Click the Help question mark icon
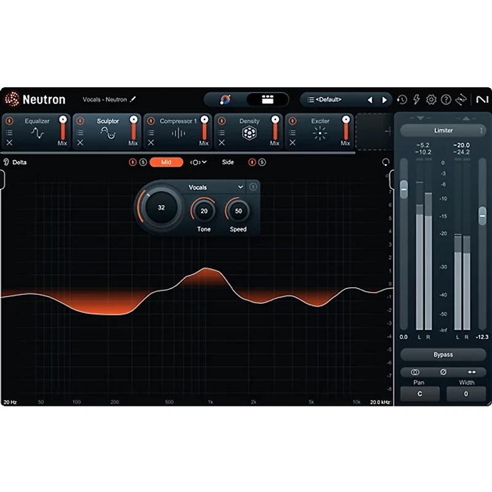The image size is (492, 492). [x=446, y=99]
